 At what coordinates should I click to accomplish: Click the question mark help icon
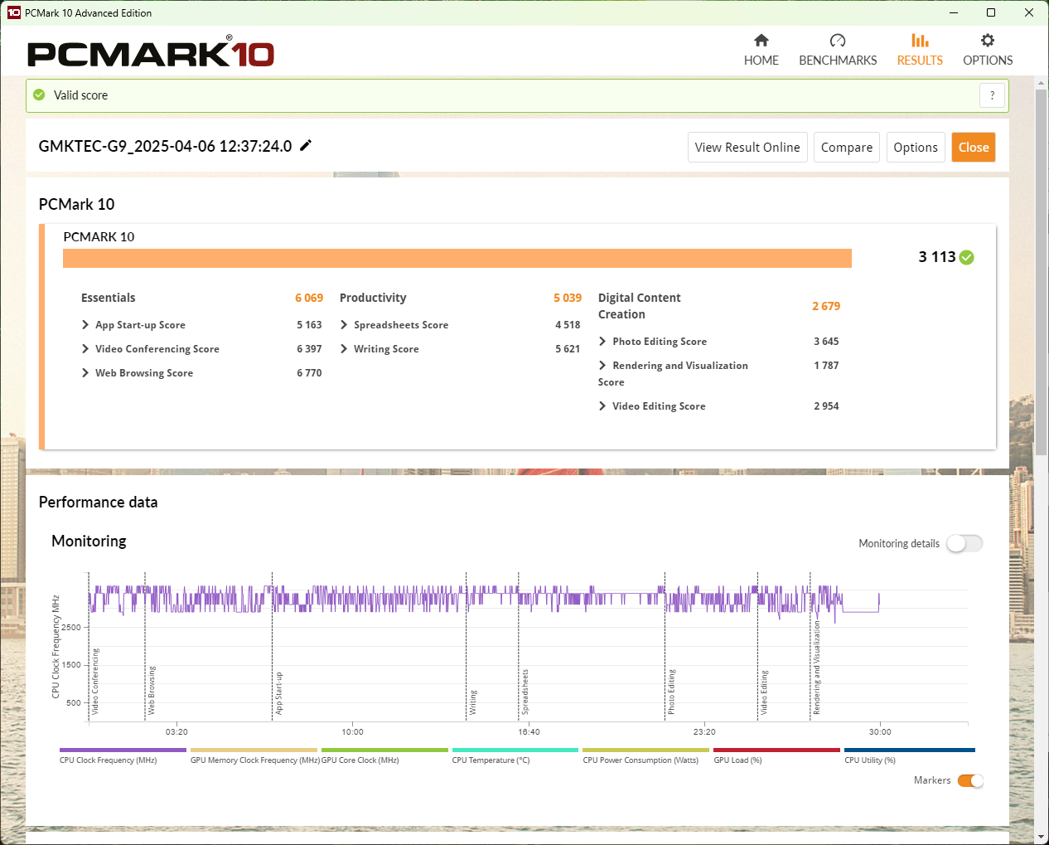click(x=992, y=95)
